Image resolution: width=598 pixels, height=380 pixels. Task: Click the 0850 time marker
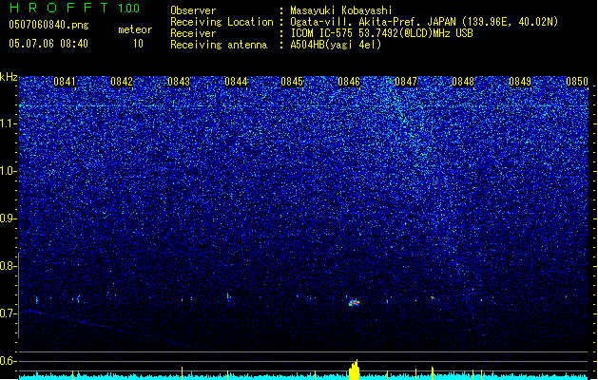(577, 82)
